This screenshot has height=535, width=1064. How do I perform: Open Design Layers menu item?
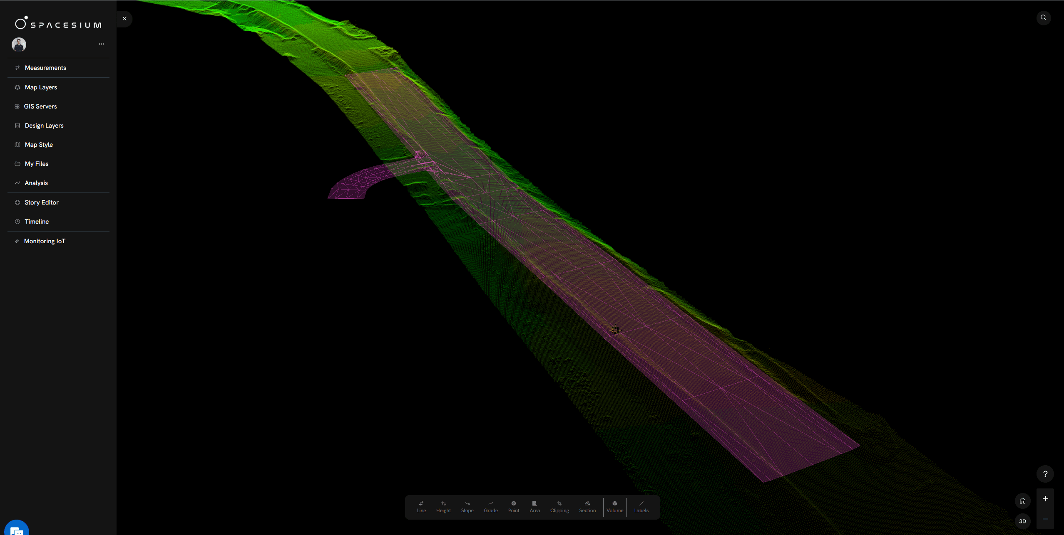(44, 126)
